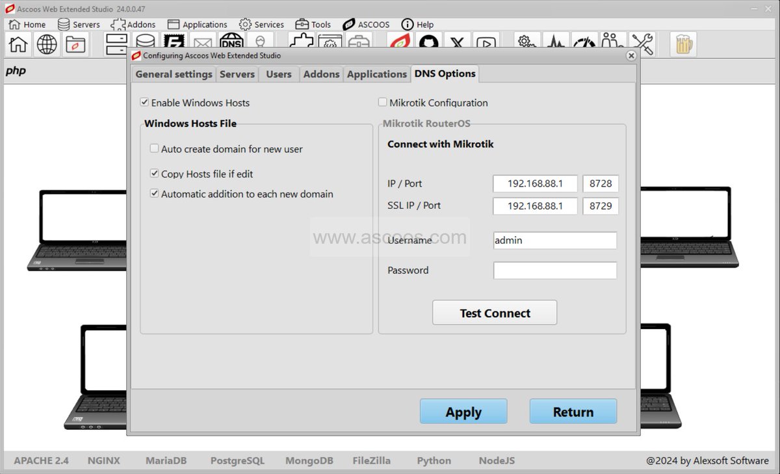The width and height of the screenshot is (780, 474).
Task: Open the Addons menu in menu bar
Action: pyautogui.click(x=133, y=24)
